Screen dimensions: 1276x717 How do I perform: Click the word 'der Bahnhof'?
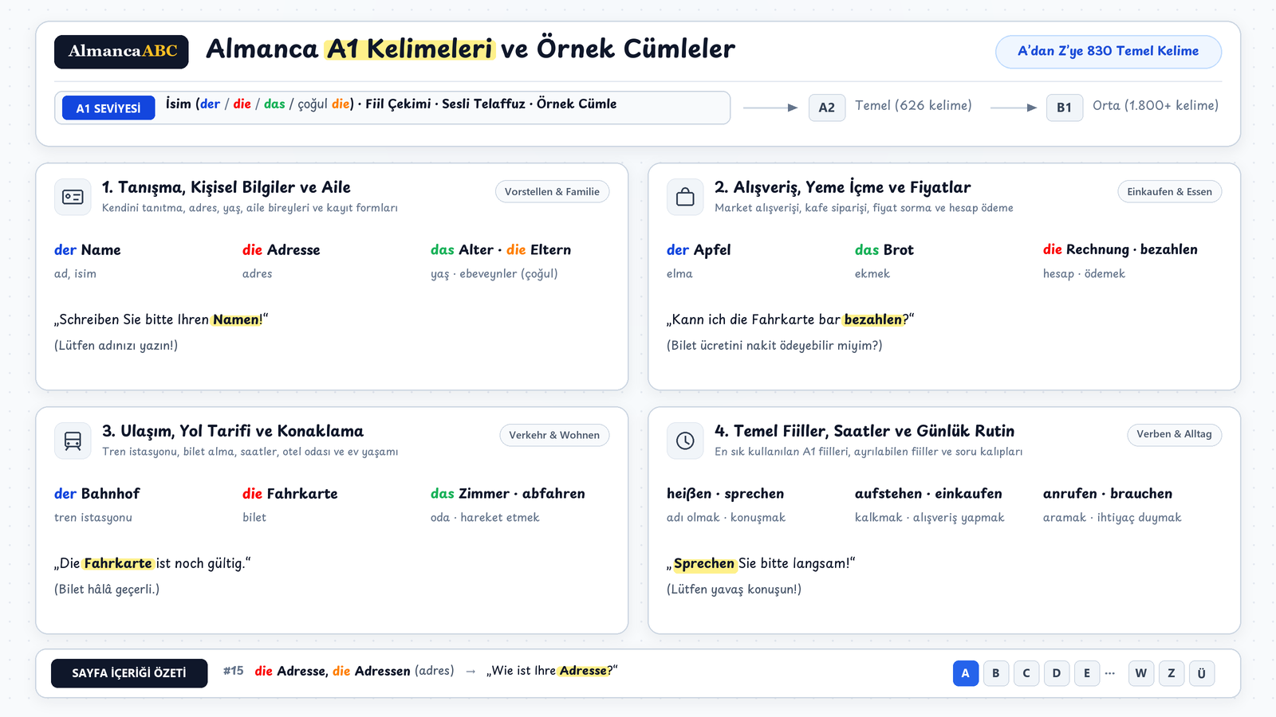tap(97, 494)
